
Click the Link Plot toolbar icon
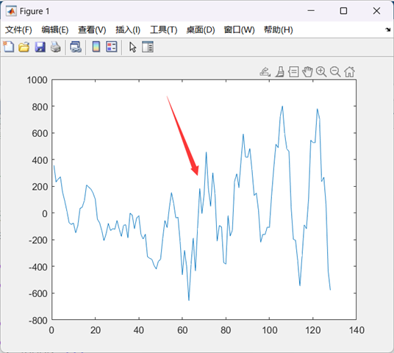coord(76,47)
